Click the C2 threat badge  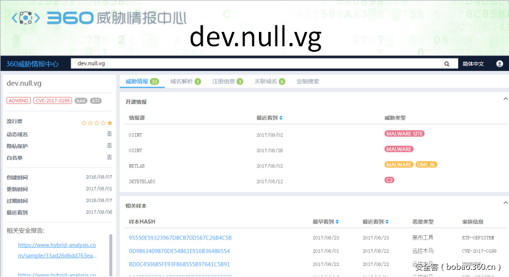point(389,180)
